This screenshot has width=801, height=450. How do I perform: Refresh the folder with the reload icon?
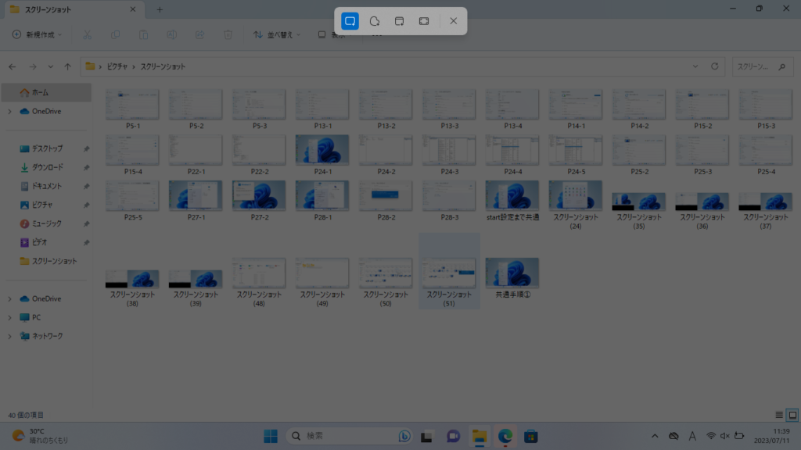tap(714, 66)
